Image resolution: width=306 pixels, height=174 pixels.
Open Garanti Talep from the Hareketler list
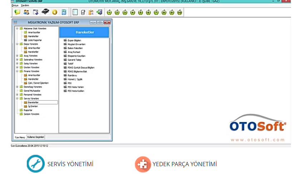click(74, 60)
